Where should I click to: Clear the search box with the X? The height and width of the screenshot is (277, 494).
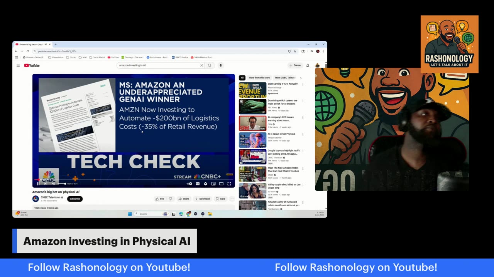pyautogui.click(x=201, y=65)
